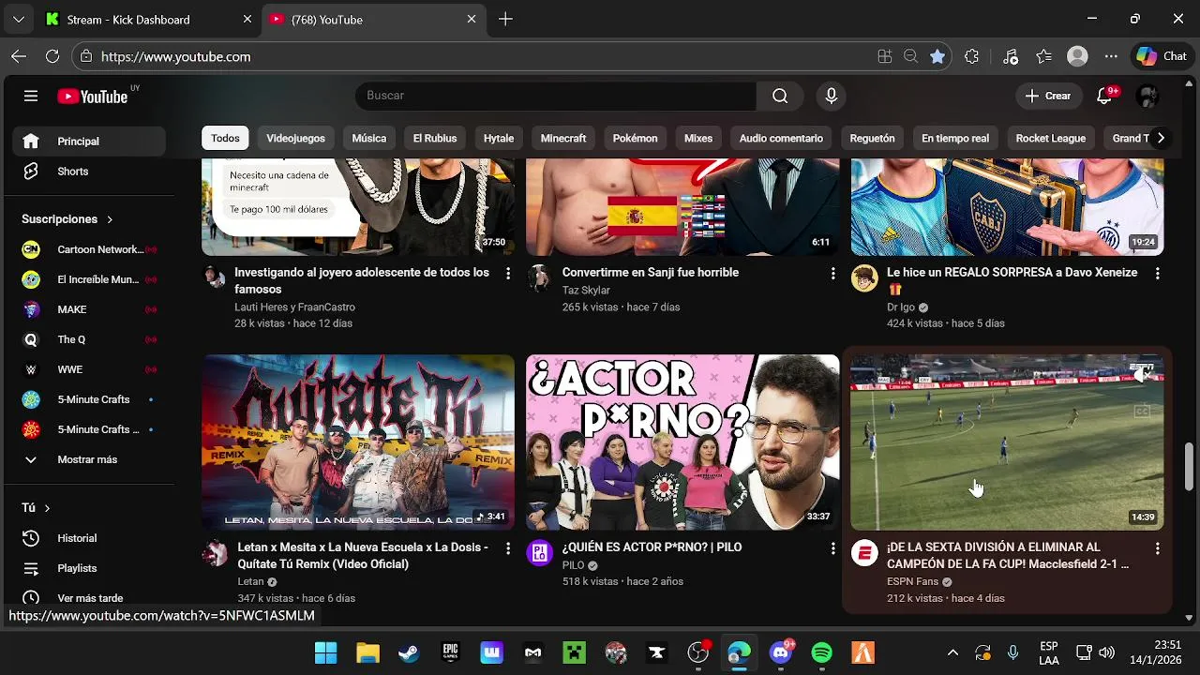Open the Letan channel name link
The image size is (1200, 675).
251,581
